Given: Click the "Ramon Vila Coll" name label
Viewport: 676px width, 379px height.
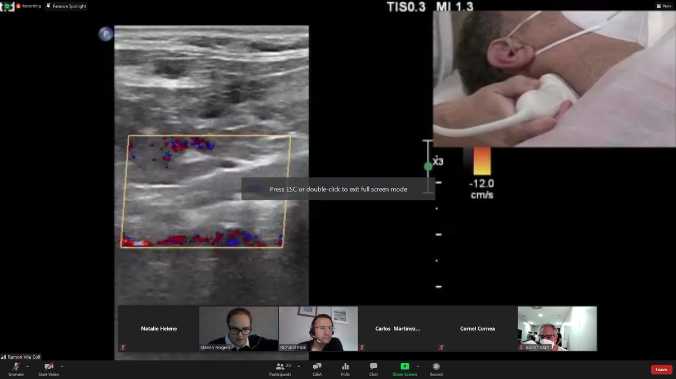Looking at the screenshot, I should 24,357.
